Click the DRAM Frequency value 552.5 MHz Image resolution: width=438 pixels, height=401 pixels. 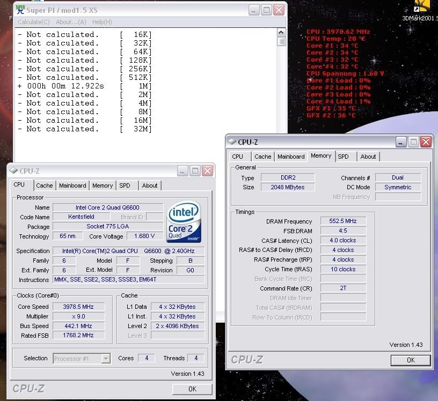[x=343, y=221]
